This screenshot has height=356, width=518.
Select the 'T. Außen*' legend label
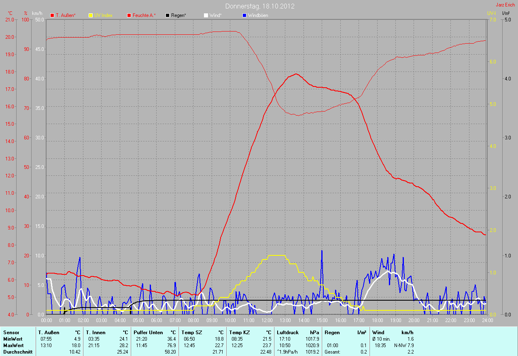click(x=66, y=15)
